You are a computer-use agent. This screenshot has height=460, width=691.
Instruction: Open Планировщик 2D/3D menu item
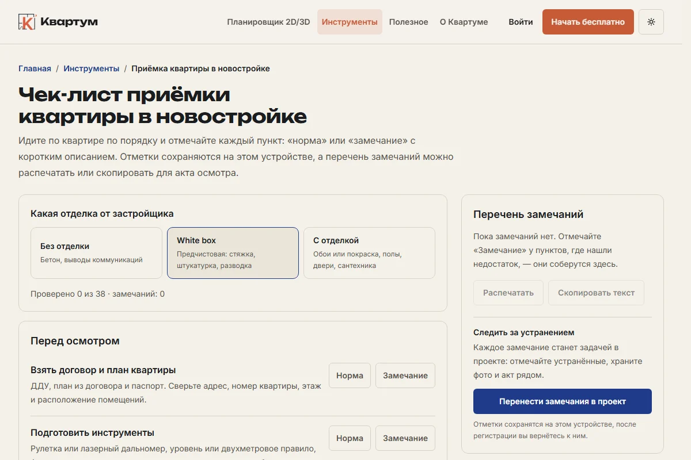268,22
